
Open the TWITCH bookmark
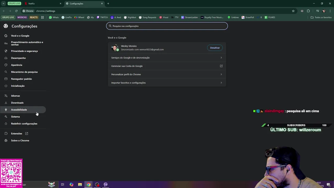[x=102, y=17]
